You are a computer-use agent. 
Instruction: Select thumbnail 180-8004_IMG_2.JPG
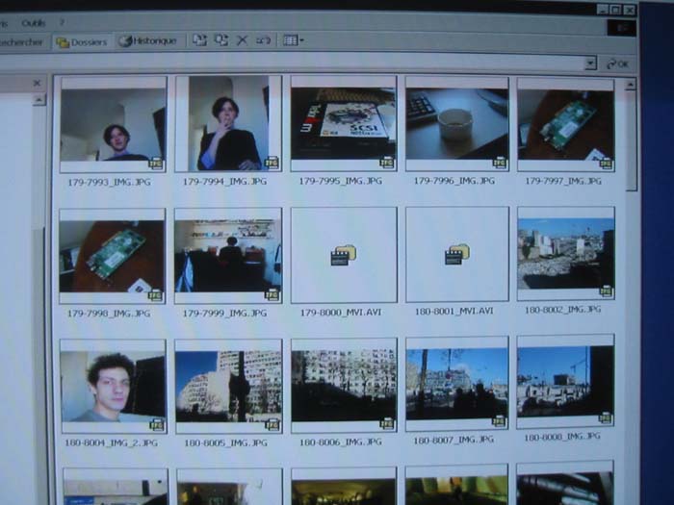point(113,386)
